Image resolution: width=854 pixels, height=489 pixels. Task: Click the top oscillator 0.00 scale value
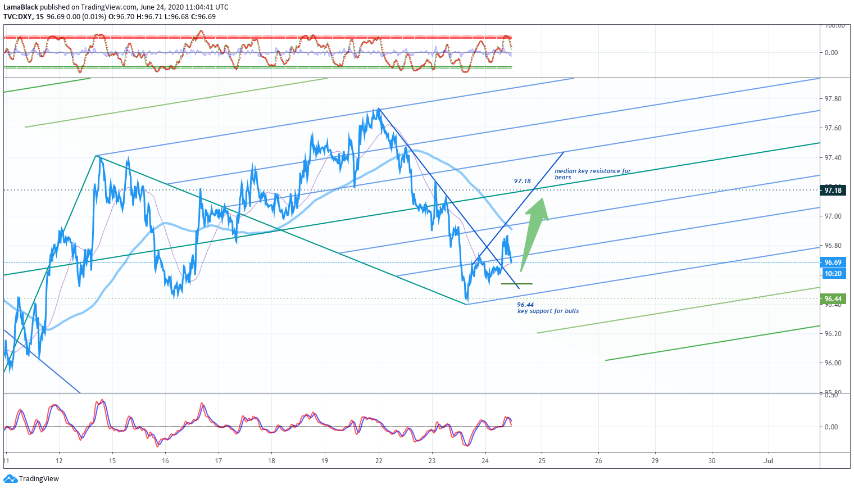point(832,53)
